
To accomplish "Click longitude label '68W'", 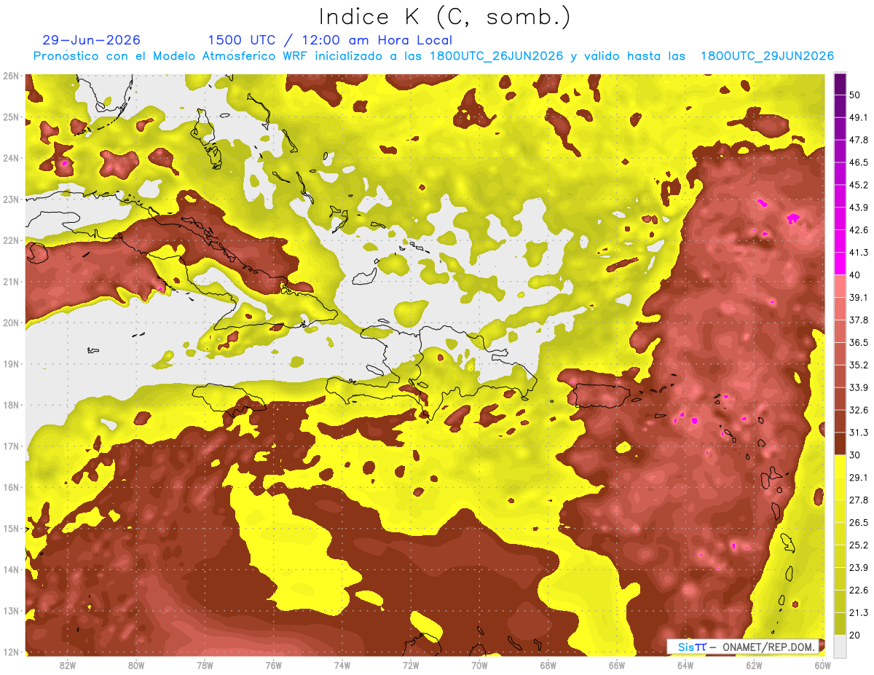I will 548,666.
